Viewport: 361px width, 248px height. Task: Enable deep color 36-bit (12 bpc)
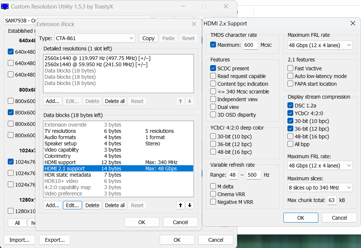213,144
